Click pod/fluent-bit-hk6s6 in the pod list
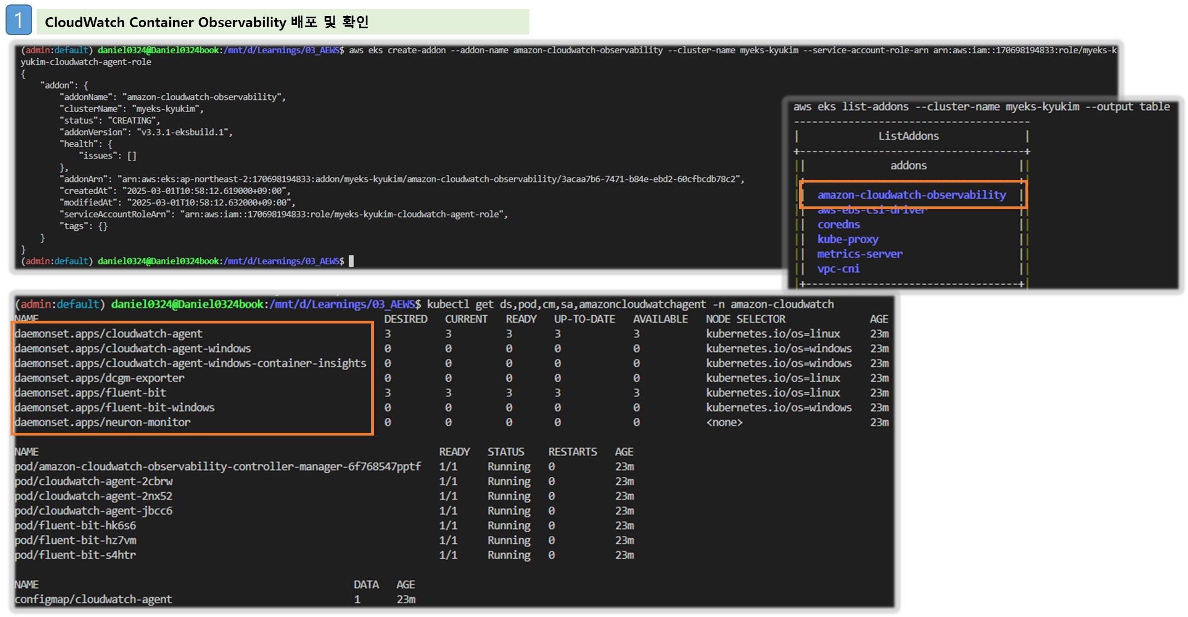The width and height of the screenshot is (1188, 617). (75, 525)
